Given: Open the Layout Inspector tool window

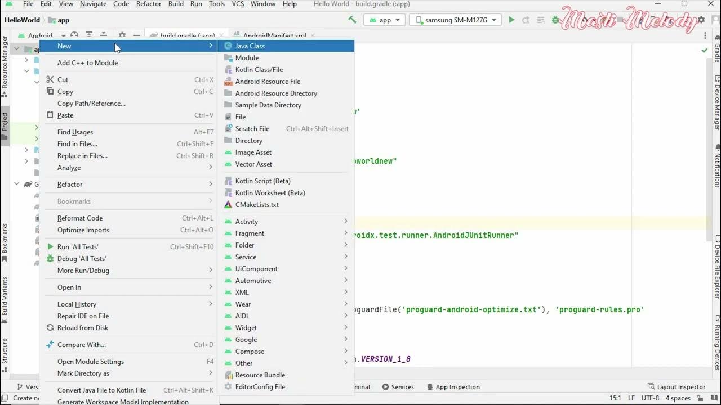Looking at the screenshot, I should 675,387.
